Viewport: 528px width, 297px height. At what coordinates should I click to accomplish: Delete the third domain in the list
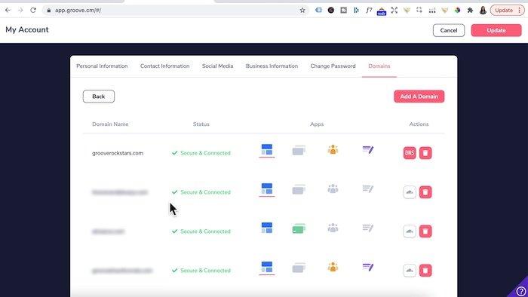[425, 231]
